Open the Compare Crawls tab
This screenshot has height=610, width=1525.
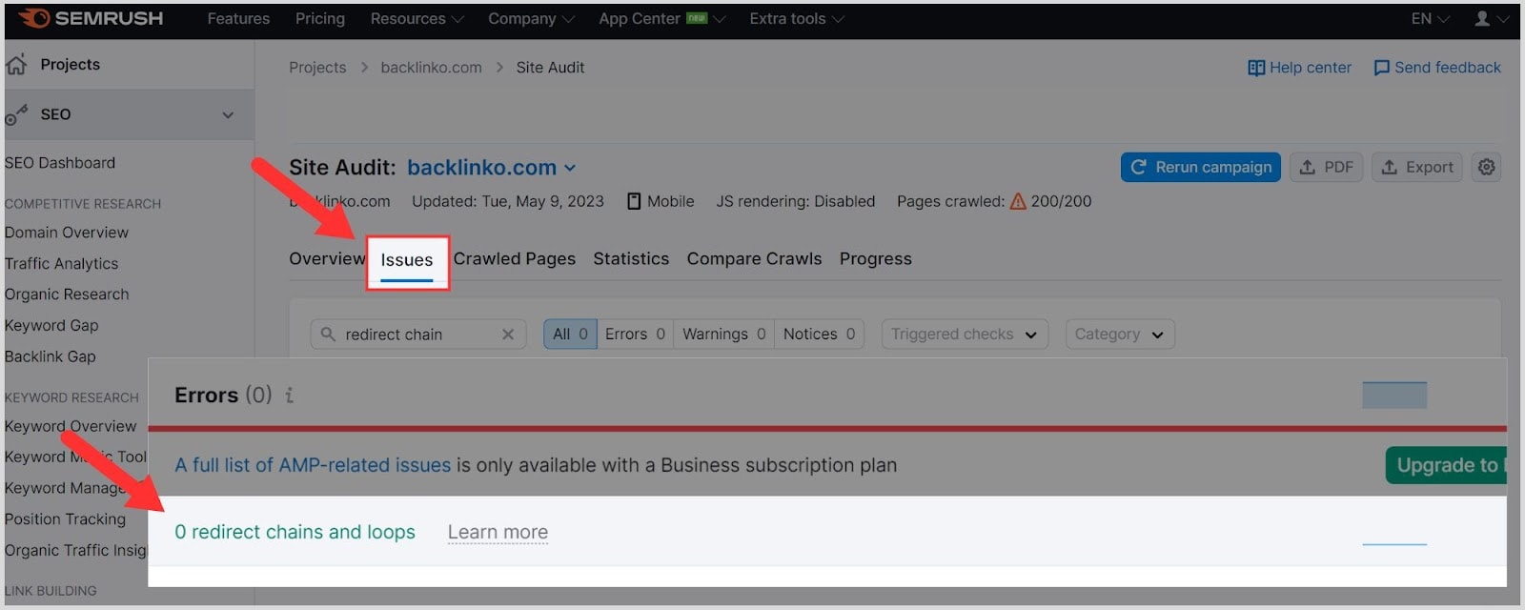[754, 259]
